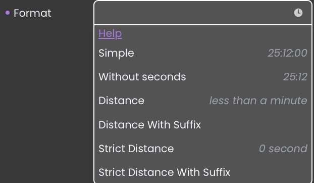Click the 25:12:00 example preview
The width and height of the screenshot is (314, 183).
tap(287, 53)
